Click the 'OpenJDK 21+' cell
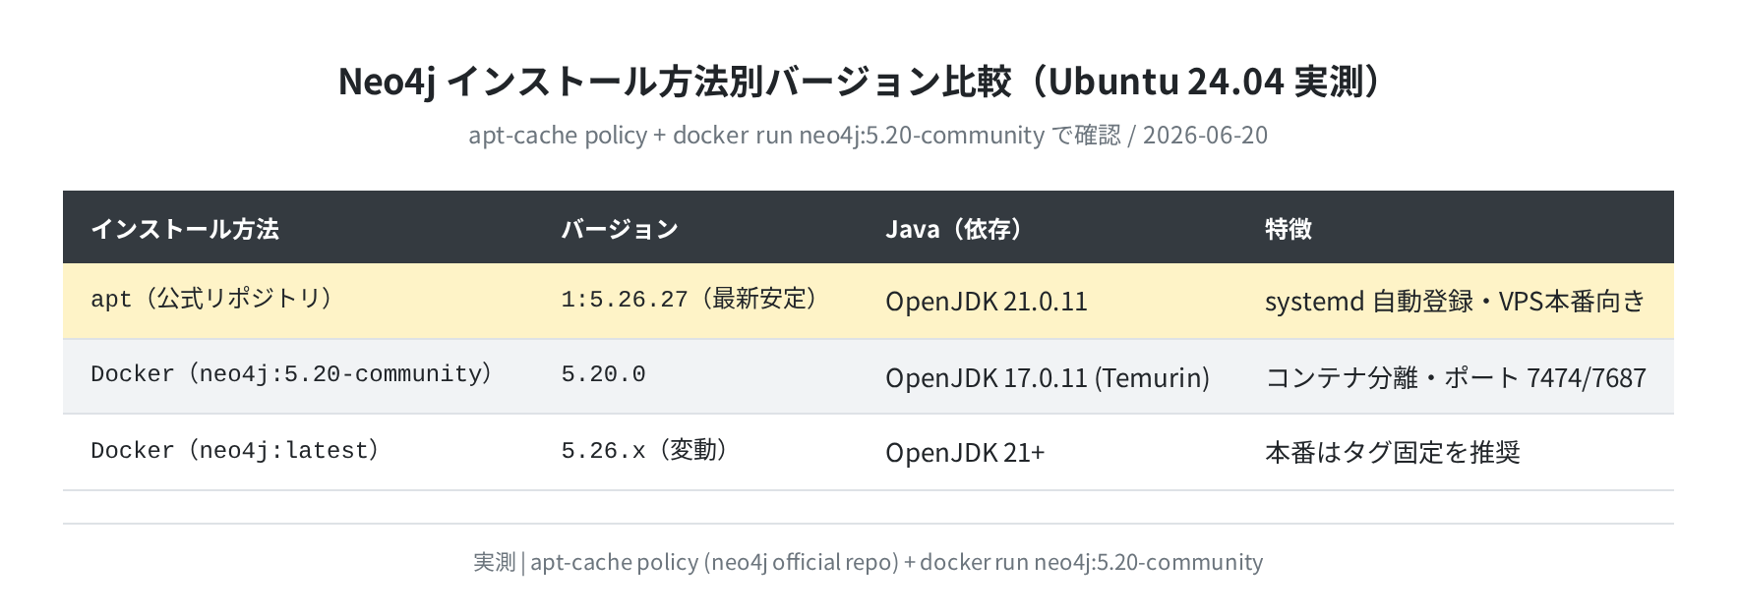The width and height of the screenshot is (1739, 615). tap(965, 453)
